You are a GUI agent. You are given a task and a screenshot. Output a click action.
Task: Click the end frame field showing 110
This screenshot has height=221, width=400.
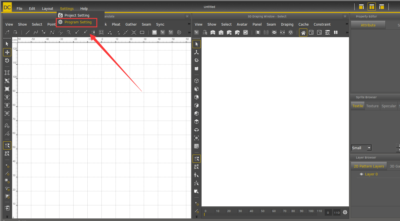pos(337,213)
